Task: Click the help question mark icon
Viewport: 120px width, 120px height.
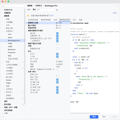Action: (x=3, y=117)
